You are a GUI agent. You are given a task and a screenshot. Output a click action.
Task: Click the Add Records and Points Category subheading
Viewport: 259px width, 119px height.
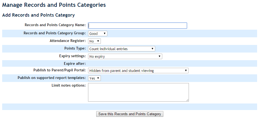38,15
